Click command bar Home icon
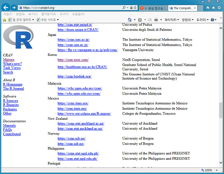 coord(130,20)
